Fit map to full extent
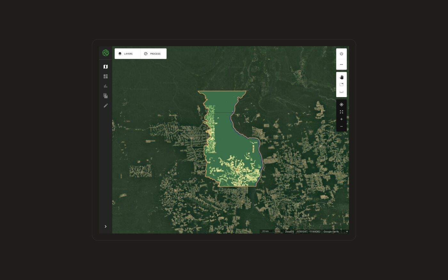The image size is (448, 280). pyautogui.click(x=341, y=112)
